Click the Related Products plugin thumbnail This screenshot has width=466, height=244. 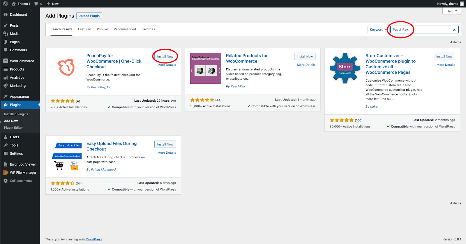206,68
